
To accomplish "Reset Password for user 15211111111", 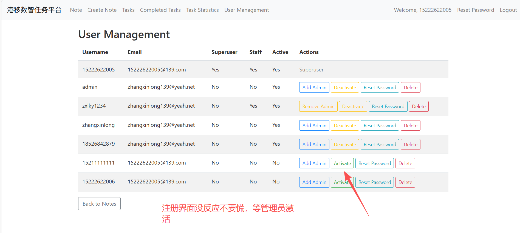I will (x=374, y=163).
